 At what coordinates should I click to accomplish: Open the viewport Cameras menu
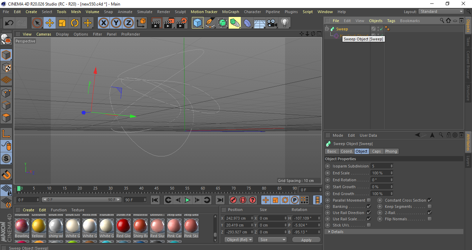tap(44, 34)
